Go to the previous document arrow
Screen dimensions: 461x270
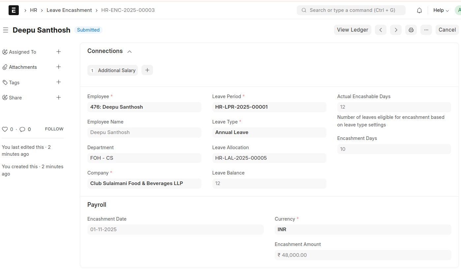[x=381, y=30]
